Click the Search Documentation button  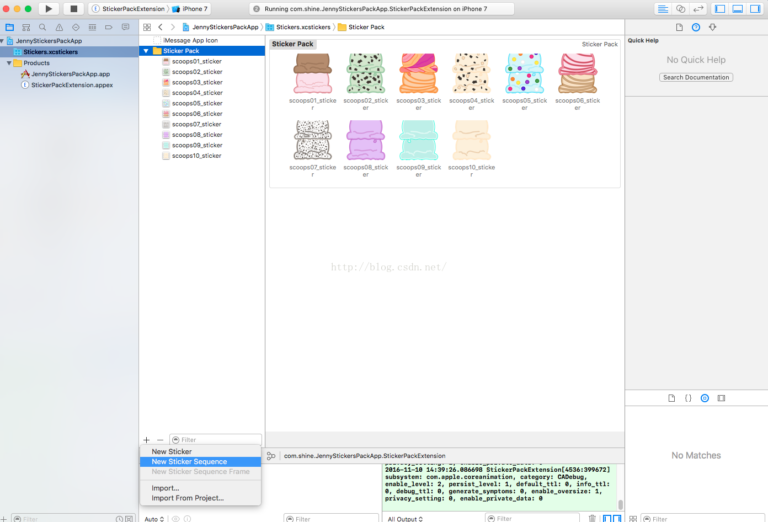[x=696, y=77]
